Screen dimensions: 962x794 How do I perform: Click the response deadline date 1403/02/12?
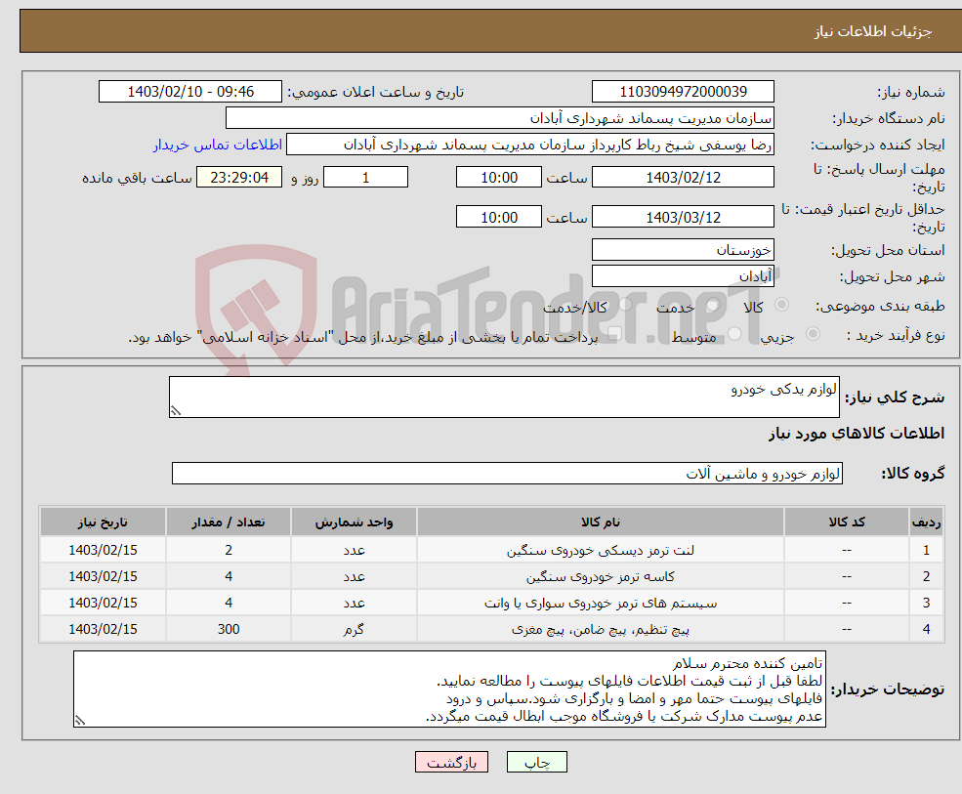[x=683, y=178]
